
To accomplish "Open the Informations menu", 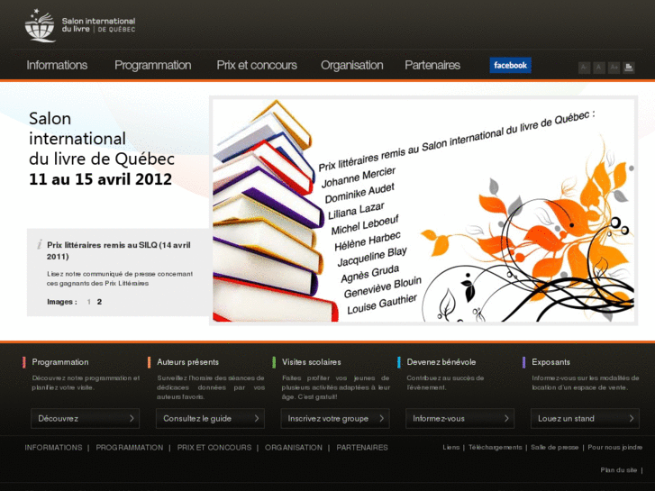I will [57, 65].
